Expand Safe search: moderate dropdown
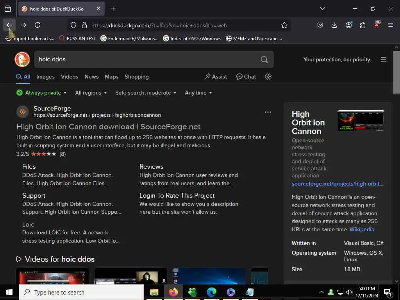Screen dimensions: 400x300 (x=146, y=93)
